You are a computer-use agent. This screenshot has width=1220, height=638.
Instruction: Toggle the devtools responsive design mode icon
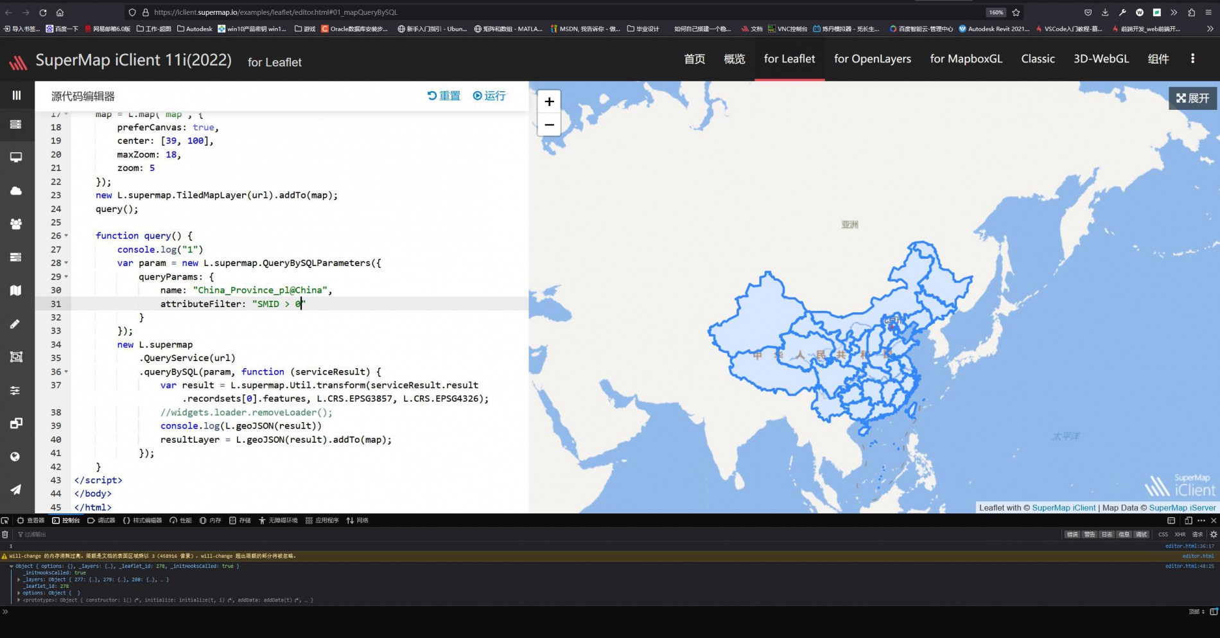(x=1188, y=520)
